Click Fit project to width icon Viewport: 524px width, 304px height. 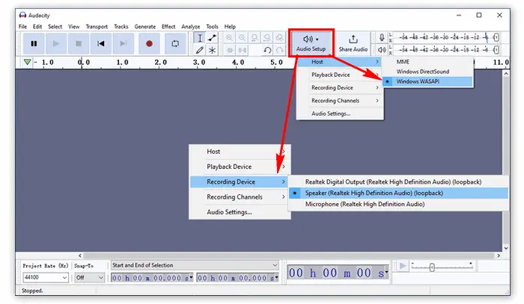pos(267,37)
